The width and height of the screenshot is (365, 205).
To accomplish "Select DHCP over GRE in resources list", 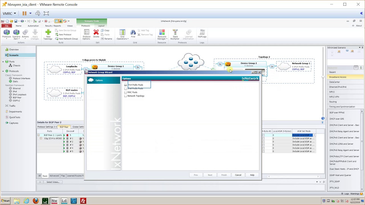I will 337,119.
